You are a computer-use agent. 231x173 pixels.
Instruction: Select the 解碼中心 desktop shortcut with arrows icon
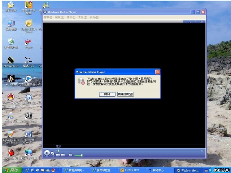(29, 62)
